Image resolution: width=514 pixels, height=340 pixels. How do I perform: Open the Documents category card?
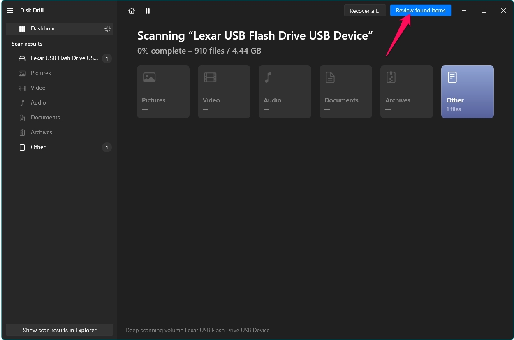(346, 92)
